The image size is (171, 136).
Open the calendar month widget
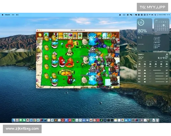click(x=162, y=26)
